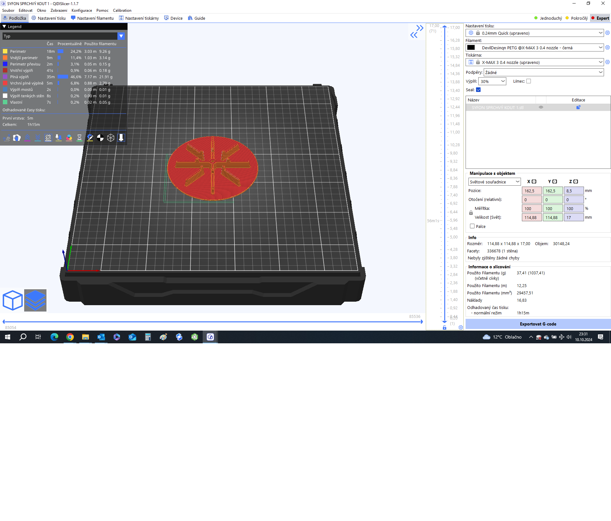Toggle travel moves visibility icon in legend
Screen dimensions: 611x521
tap(7, 138)
